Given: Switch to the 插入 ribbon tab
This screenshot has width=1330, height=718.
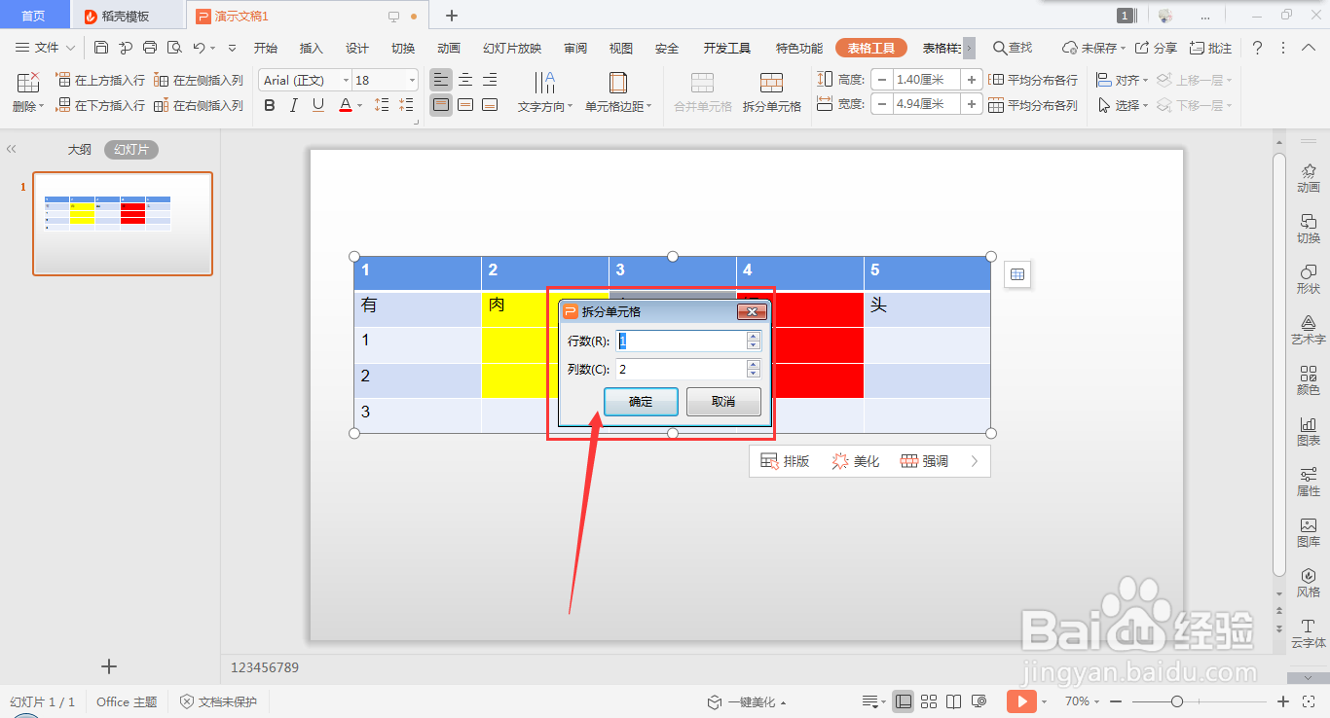Looking at the screenshot, I should click(x=310, y=47).
